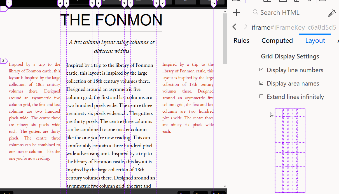The image size is (339, 194).
Task: Click the page scrollbar up arrow
Action: coord(225,11)
